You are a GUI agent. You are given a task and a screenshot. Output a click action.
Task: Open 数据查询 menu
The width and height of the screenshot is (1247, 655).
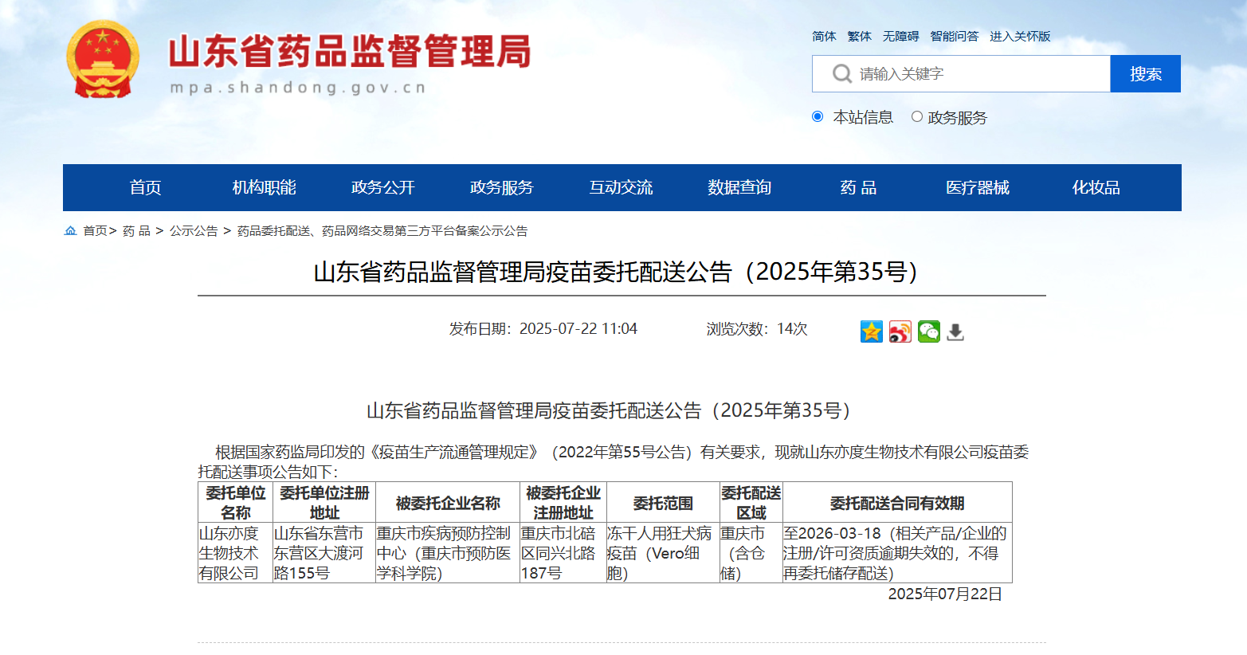(739, 187)
